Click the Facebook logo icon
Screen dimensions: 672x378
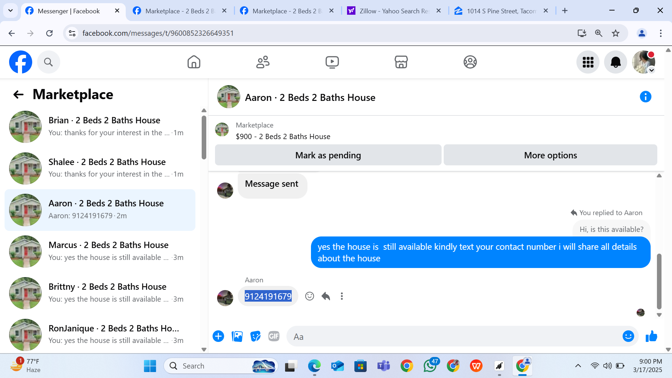tap(21, 62)
